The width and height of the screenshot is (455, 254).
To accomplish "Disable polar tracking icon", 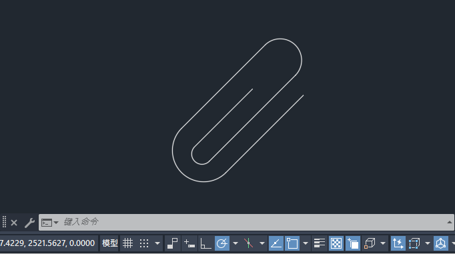I will click(x=222, y=243).
